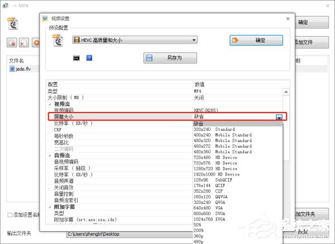
Task: Click 确定 in the 视频设置 dialog
Action: point(256,40)
